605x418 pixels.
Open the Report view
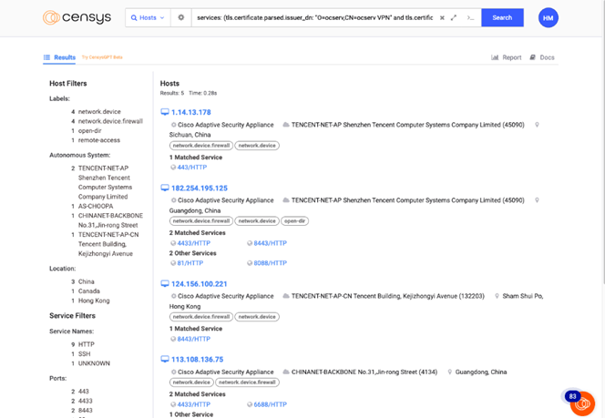point(507,57)
